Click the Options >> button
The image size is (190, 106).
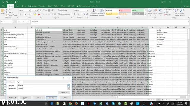(x=64, y=92)
